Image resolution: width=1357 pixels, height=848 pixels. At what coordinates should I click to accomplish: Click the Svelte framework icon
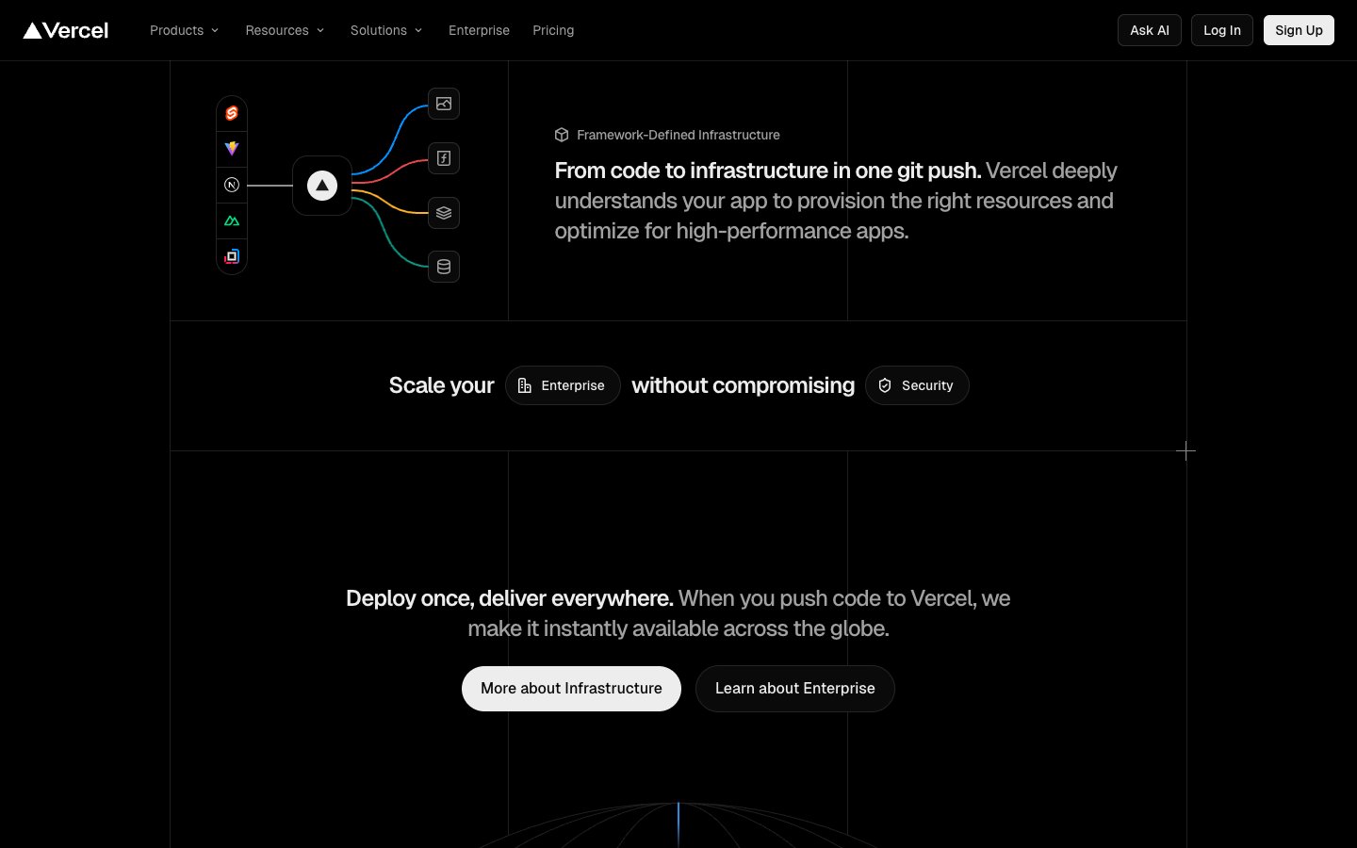tap(232, 113)
